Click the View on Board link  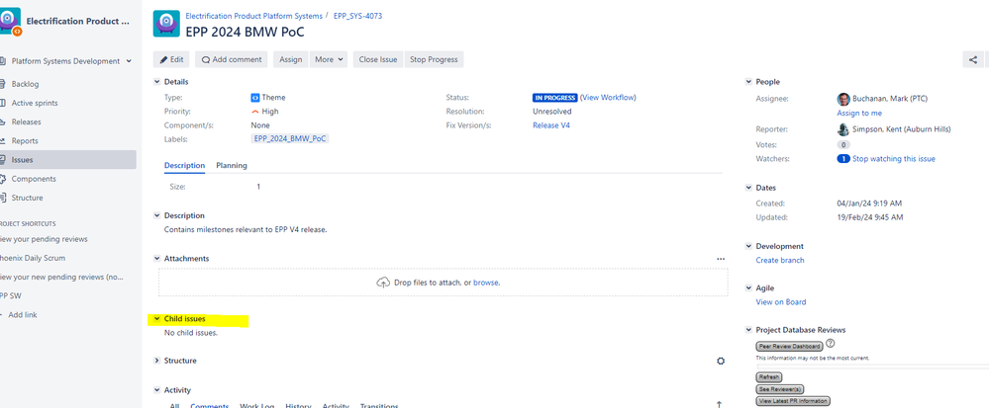(781, 302)
